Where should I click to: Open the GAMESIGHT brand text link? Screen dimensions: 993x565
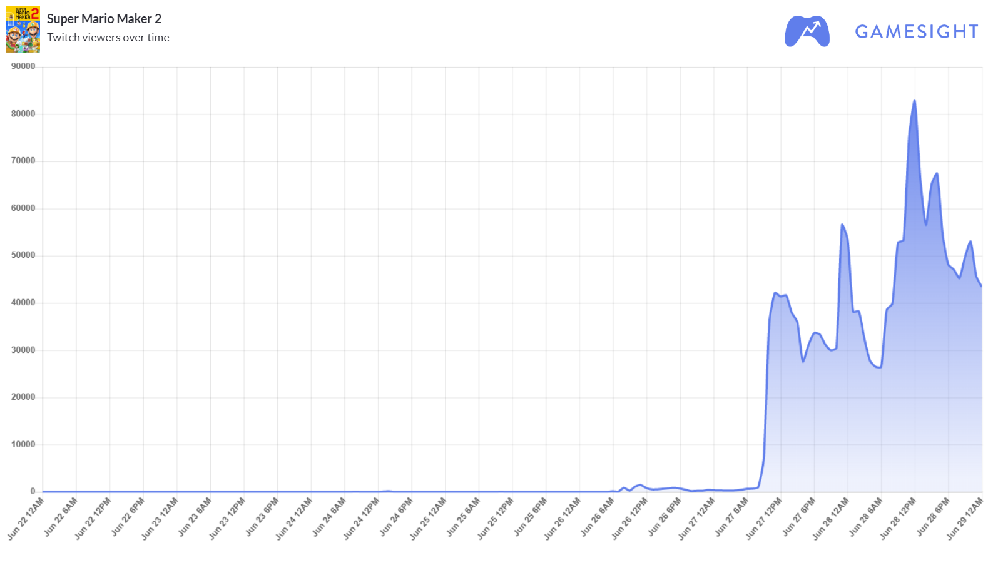tap(917, 31)
